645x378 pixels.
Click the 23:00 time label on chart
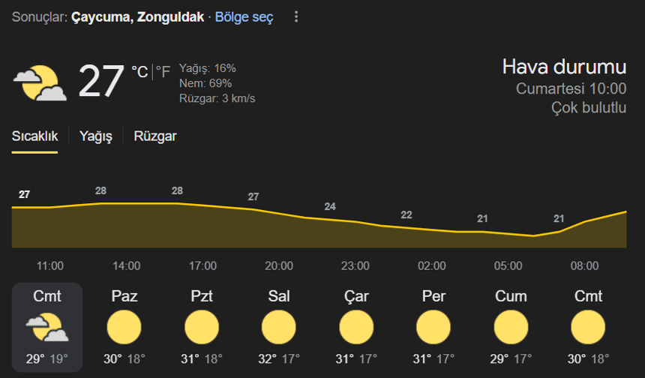coord(355,265)
